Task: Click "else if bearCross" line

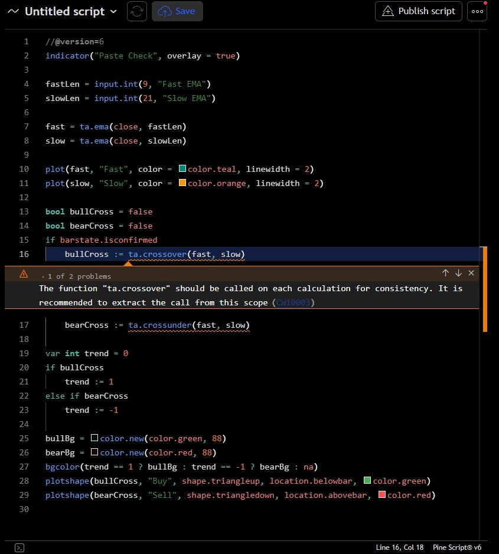Action: point(87,396)
